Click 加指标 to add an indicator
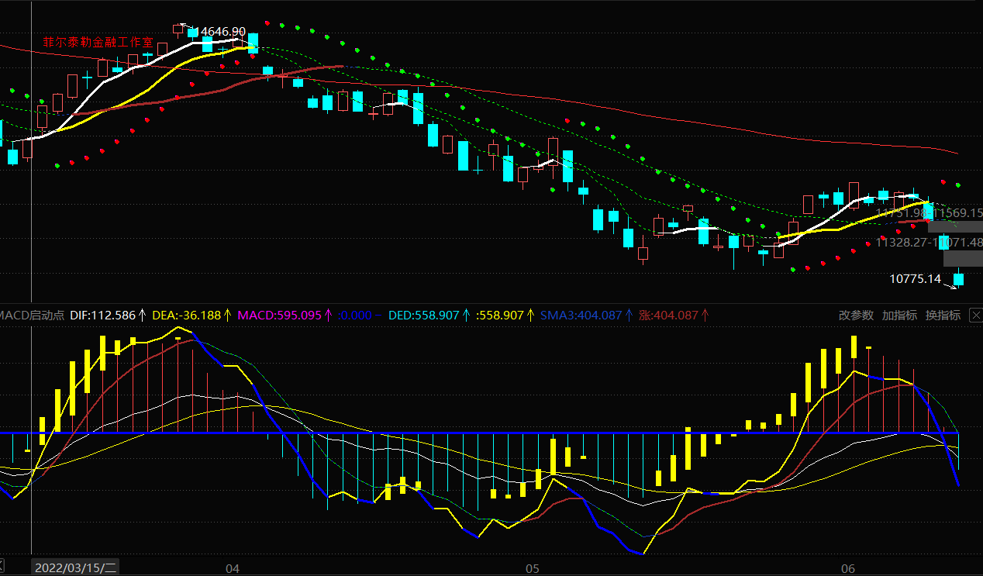 899,316
